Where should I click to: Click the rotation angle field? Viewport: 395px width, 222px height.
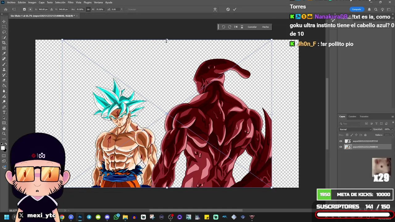(x=116, y=9)
